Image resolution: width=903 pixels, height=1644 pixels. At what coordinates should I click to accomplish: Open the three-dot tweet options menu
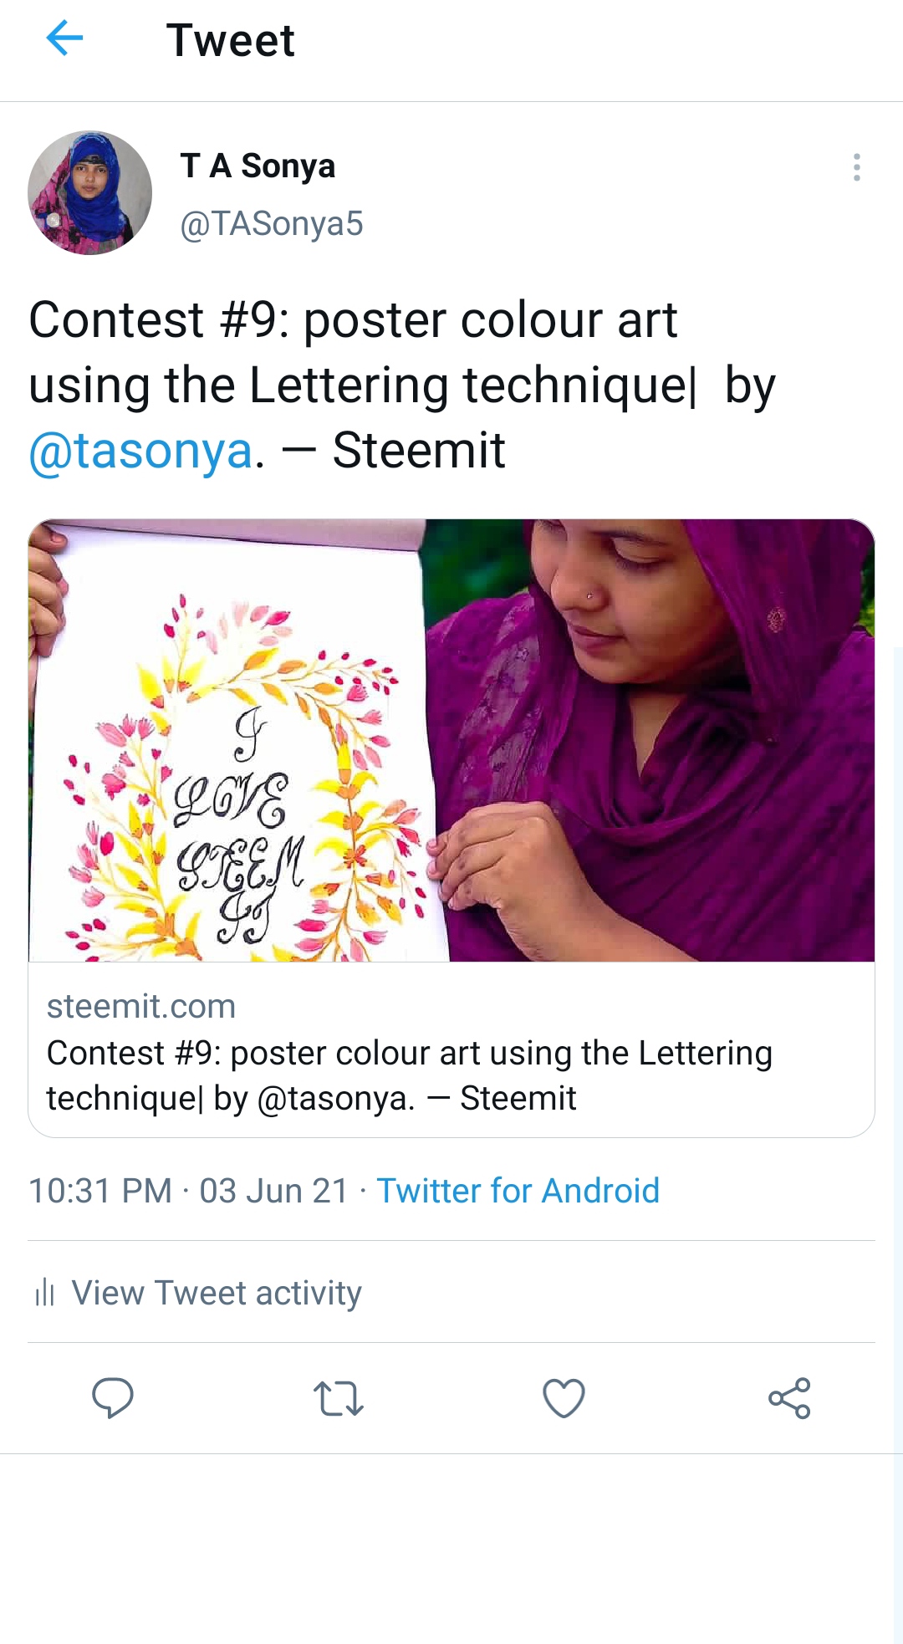[856, 167]
